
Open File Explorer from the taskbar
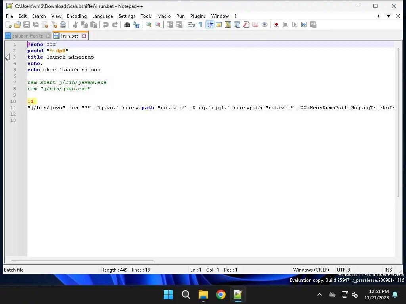point(203,294)
